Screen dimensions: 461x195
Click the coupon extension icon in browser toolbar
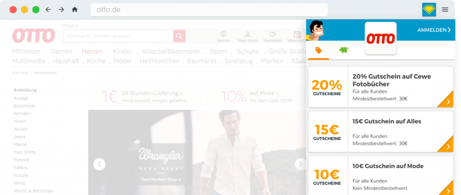point(429,9)
